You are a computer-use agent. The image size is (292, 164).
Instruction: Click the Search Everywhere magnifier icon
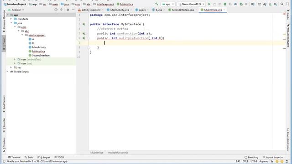tap(282, 4)
